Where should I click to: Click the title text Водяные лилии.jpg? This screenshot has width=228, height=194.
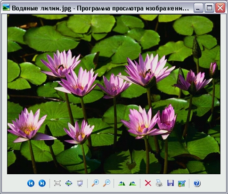(x=41, y=8)
